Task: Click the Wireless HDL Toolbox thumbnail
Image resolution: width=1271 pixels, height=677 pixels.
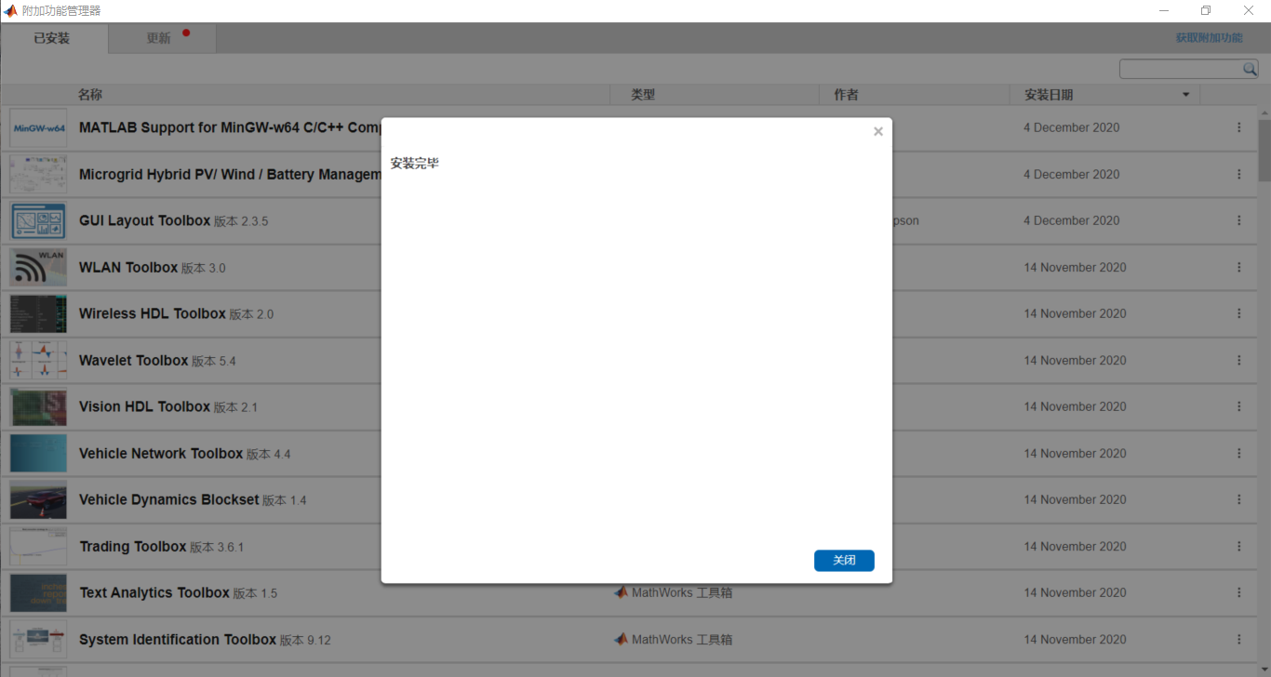Action: pos(38,313)
